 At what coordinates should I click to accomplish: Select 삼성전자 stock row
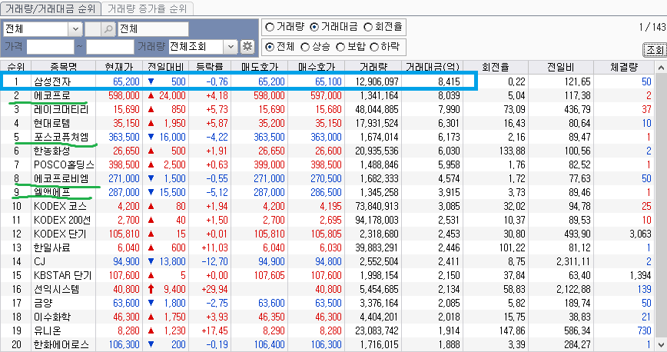coord(327,81)
